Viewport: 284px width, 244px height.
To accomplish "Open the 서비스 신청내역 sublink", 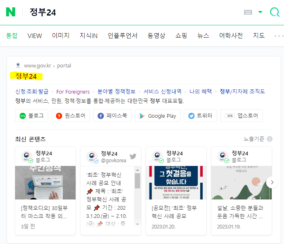I will click(x=163, y=92).
